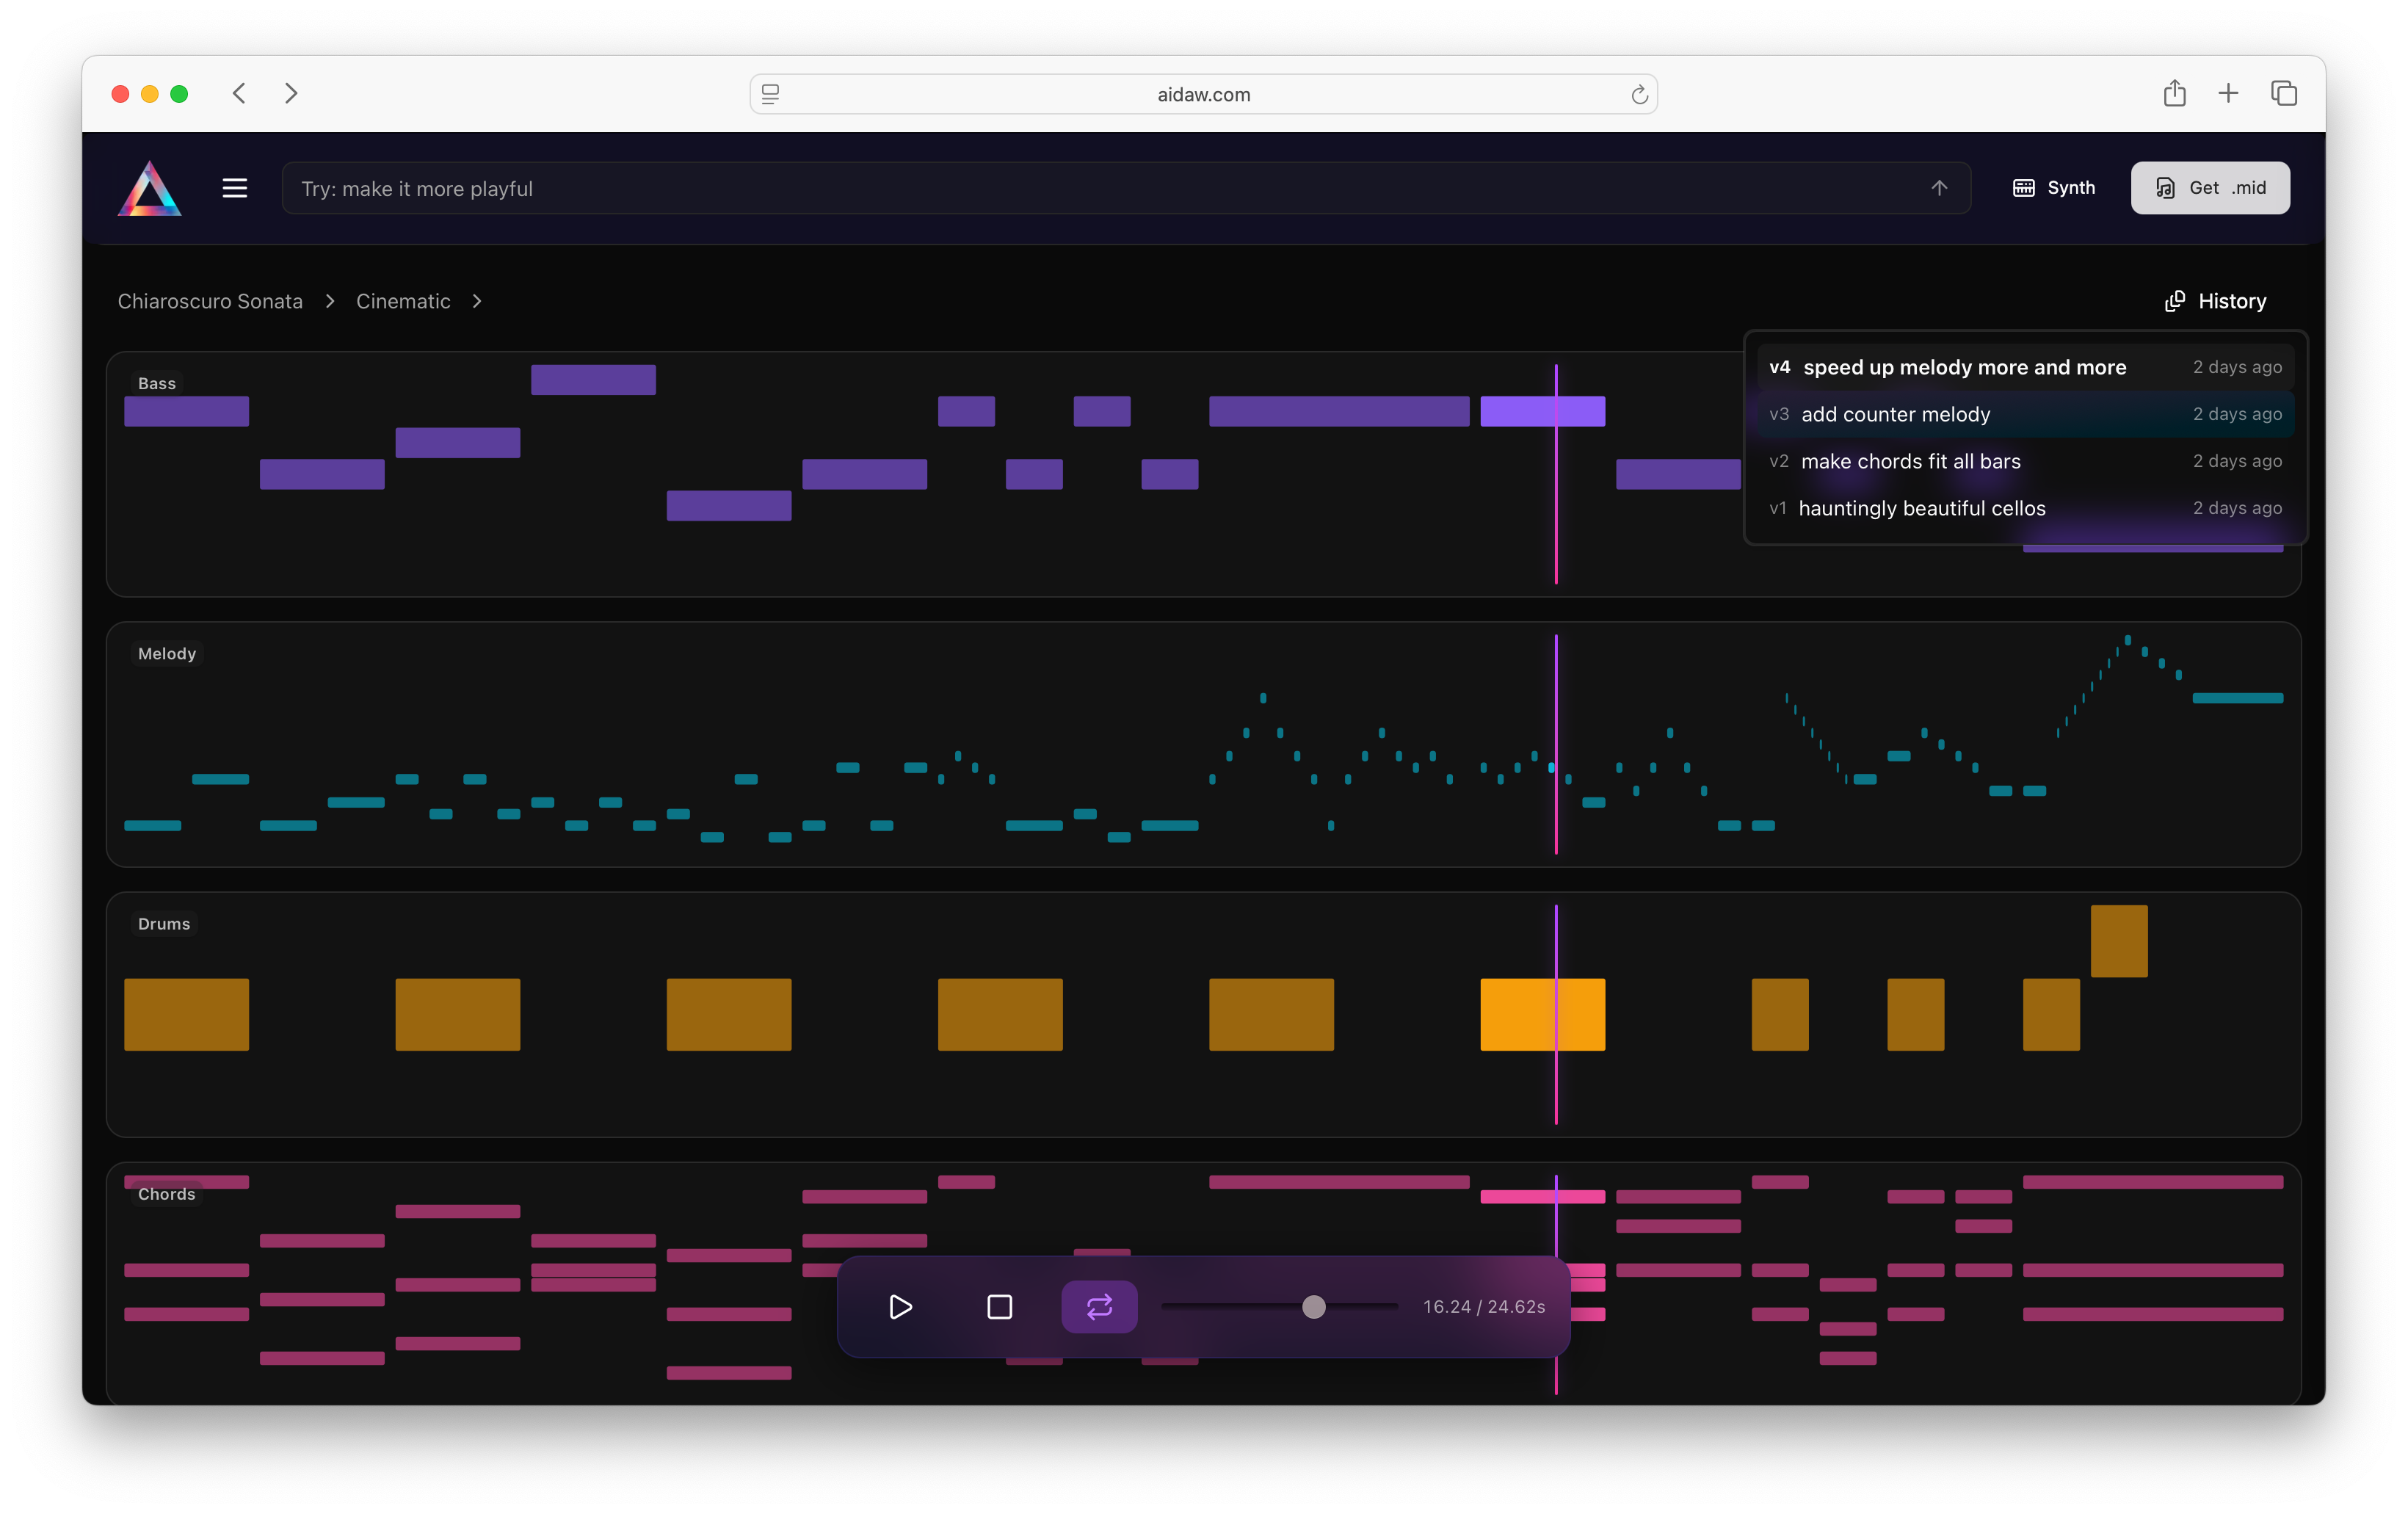Viewport: 2408px width, 1514px height.
Task: Click the aidaw triangle logo
Action: point(150,188)
